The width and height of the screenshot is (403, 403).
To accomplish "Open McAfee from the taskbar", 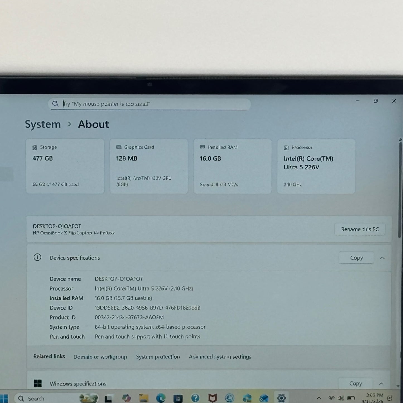I will [213, 398].
